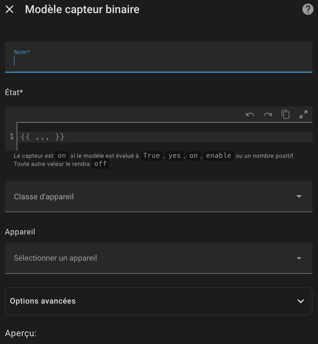Open the help question mark icon

coord(308,9)
